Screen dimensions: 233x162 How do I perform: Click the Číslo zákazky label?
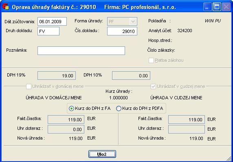[x=161, y=50]
